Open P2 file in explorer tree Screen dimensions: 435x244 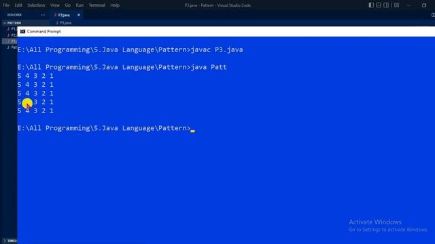pyautogui.click(x=12, y=35)
